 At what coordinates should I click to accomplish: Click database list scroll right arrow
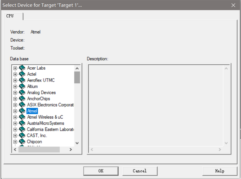click(x=71, y=150)
